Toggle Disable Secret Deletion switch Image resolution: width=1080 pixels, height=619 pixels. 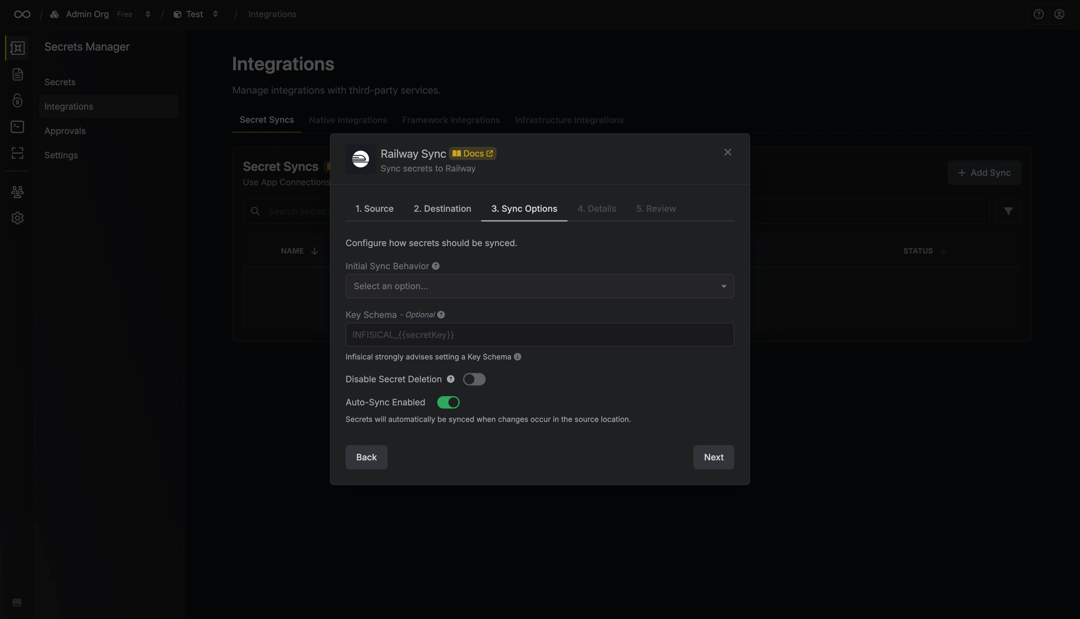click(474, 379)
